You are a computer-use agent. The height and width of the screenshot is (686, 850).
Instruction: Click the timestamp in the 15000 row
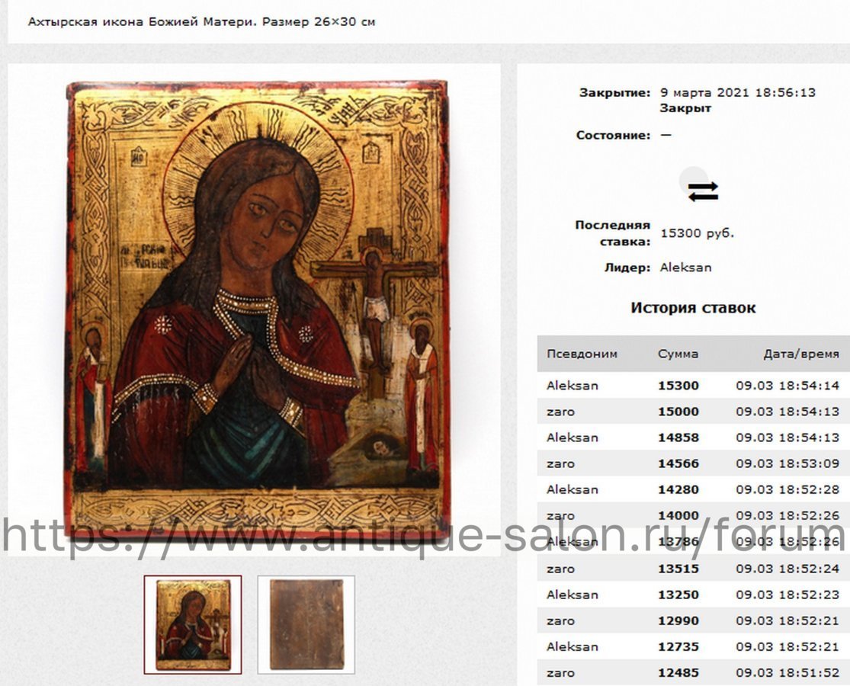[787, 412]
